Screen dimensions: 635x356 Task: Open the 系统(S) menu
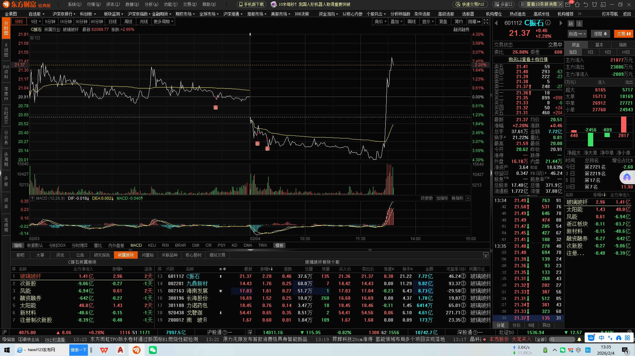click(x=74, y=4)
